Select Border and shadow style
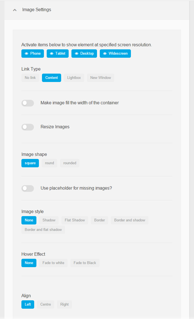 130,220
